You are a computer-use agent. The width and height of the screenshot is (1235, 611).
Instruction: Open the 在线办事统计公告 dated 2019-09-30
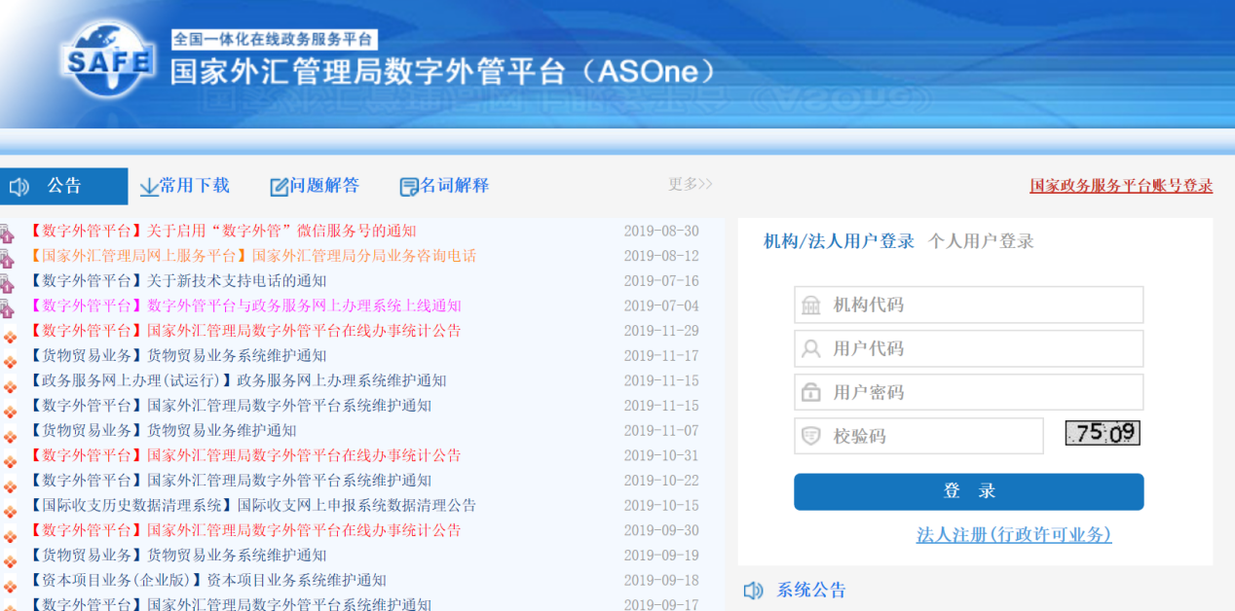[x=244, y=530]
